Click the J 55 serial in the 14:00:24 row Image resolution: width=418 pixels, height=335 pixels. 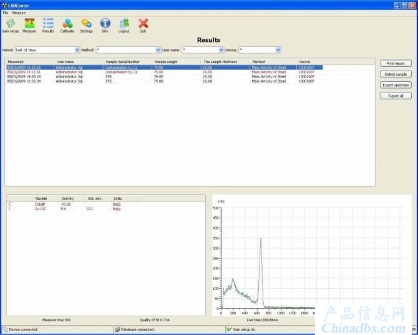click(x=108, y=76)
